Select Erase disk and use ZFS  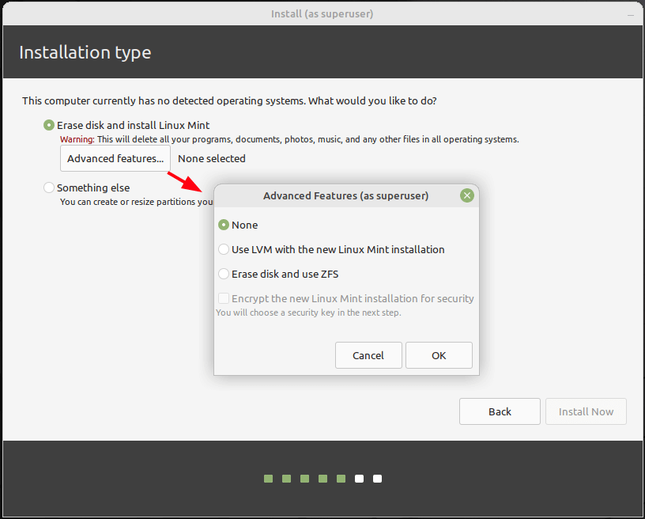point(224,275)
